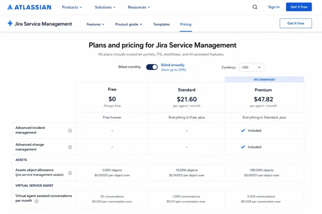
Task: Select the Billed annually label
Action: click(173, 65)
